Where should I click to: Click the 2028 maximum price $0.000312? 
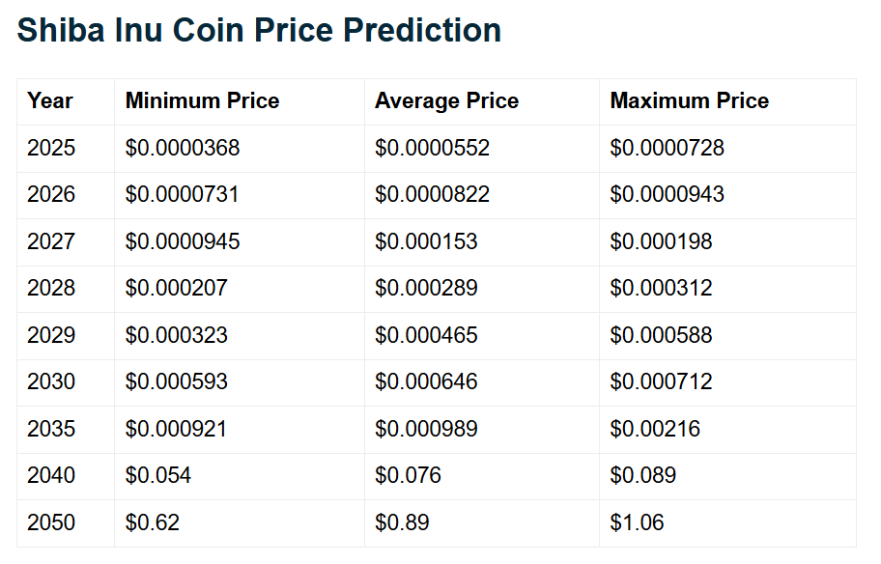click(661, 289)
